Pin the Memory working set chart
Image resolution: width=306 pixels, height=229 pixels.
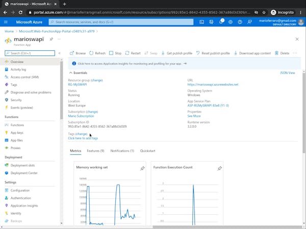pos(142,168)
